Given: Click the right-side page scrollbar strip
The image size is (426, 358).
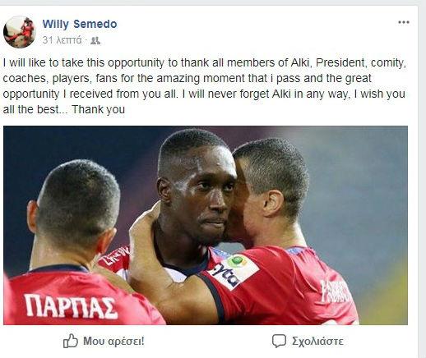Looking at the screenshot, I should click(x=422, y=181).
